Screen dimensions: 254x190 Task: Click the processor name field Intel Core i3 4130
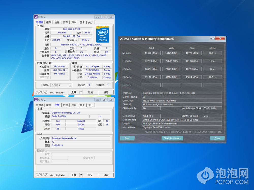point(71,29)
